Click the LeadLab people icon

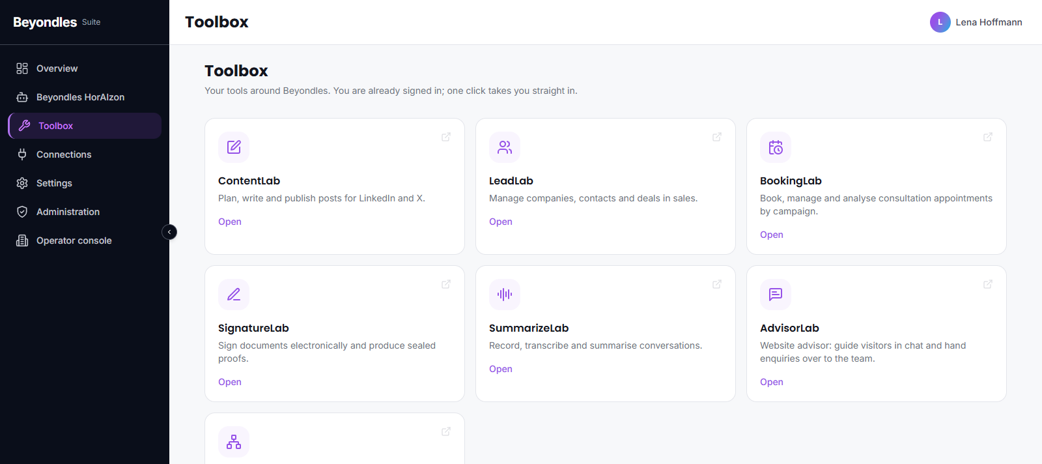[x=505, y=147]
